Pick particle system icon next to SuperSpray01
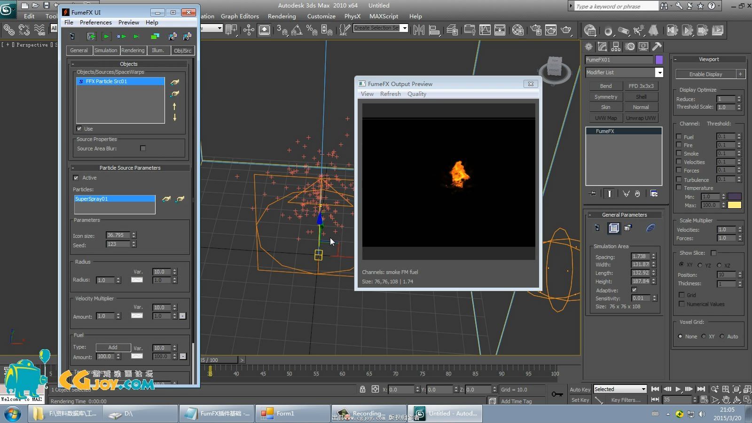 tap(166, 199)
